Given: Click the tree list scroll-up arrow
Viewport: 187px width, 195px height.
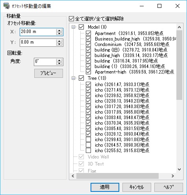Looking at the screenshot, I should pyautogui.click(x=179, y=27).
